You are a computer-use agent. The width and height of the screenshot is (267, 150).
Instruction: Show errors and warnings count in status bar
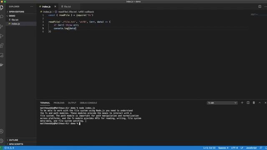click(x=9, y=148)
